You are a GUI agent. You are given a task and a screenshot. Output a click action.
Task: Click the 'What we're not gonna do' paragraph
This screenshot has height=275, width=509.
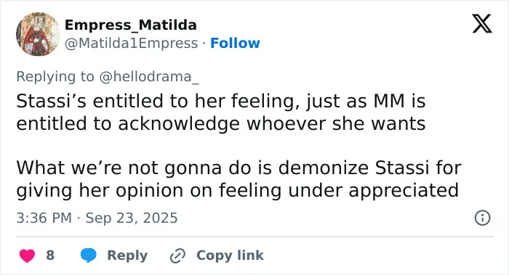239,178
